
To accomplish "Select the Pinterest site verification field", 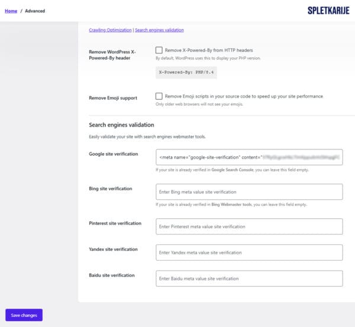I will coord(249,226).
